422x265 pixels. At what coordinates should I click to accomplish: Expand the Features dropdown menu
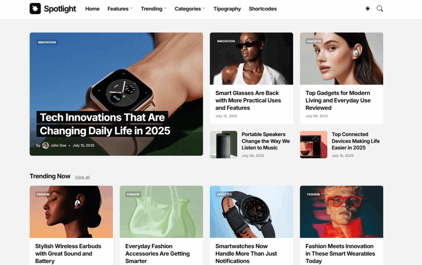pyautogui.click(x=120, y=9)
